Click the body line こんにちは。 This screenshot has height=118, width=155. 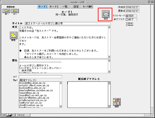coord(26,28)
